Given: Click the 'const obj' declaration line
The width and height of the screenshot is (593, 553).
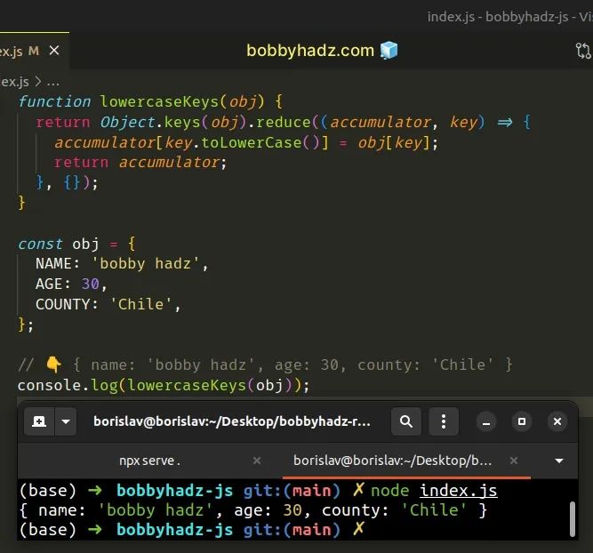Looking at the screenshot, I should coord(76,244).
